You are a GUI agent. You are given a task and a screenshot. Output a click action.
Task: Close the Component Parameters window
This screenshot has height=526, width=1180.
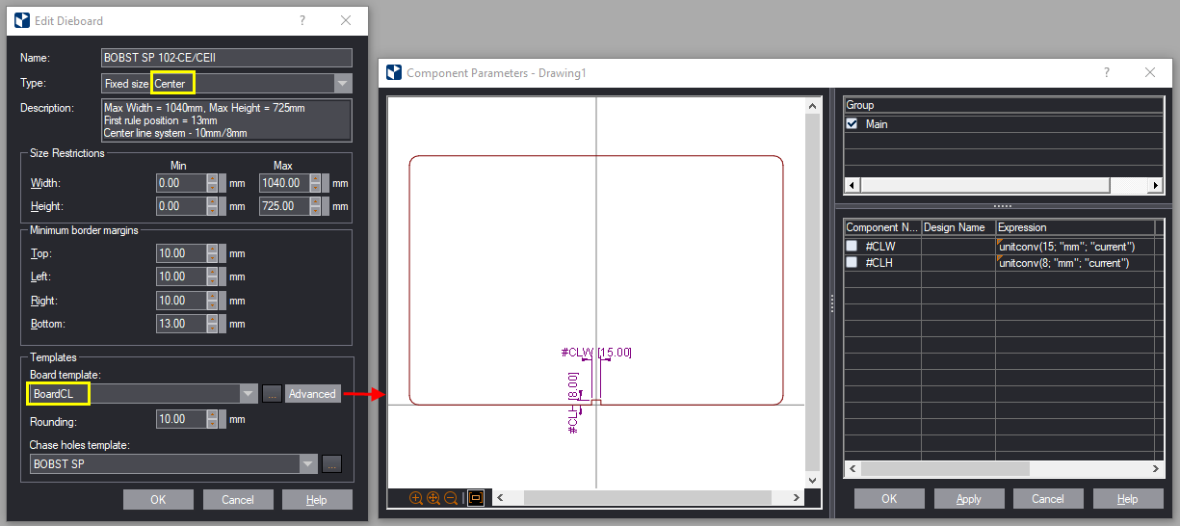[x=1150, y=72]
